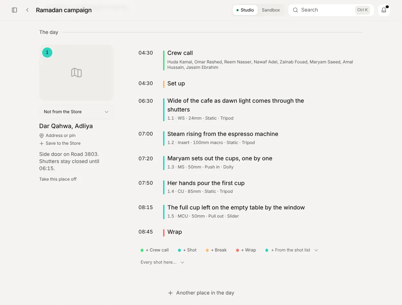Click the plus icon for Another place
Image resolution: width=402 pixels, height=305 pixels.
(170, 293)
